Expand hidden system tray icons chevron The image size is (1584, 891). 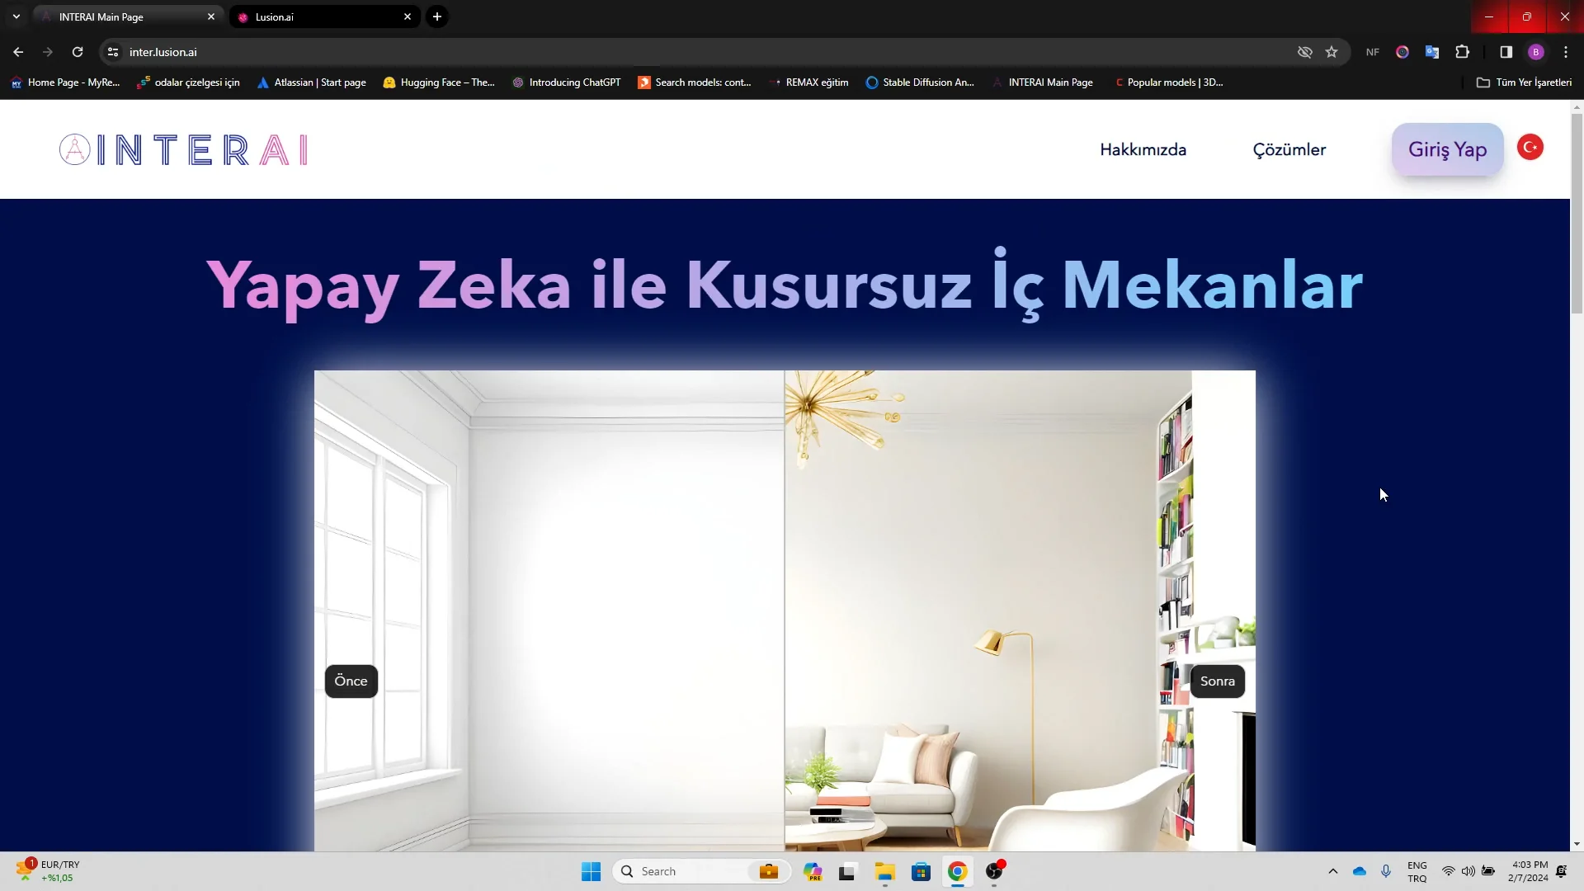pos(1333,871)
